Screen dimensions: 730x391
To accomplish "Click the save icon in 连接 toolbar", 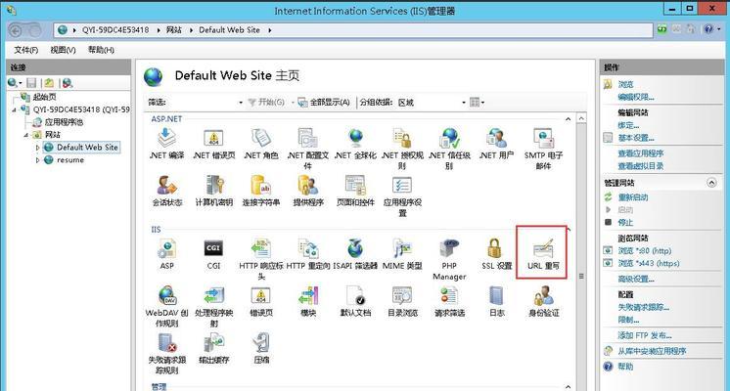I will 31,83.
